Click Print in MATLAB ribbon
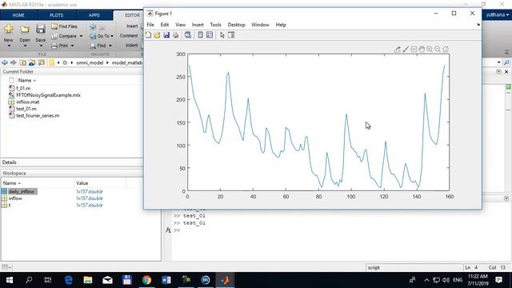 tap(61, 46)
